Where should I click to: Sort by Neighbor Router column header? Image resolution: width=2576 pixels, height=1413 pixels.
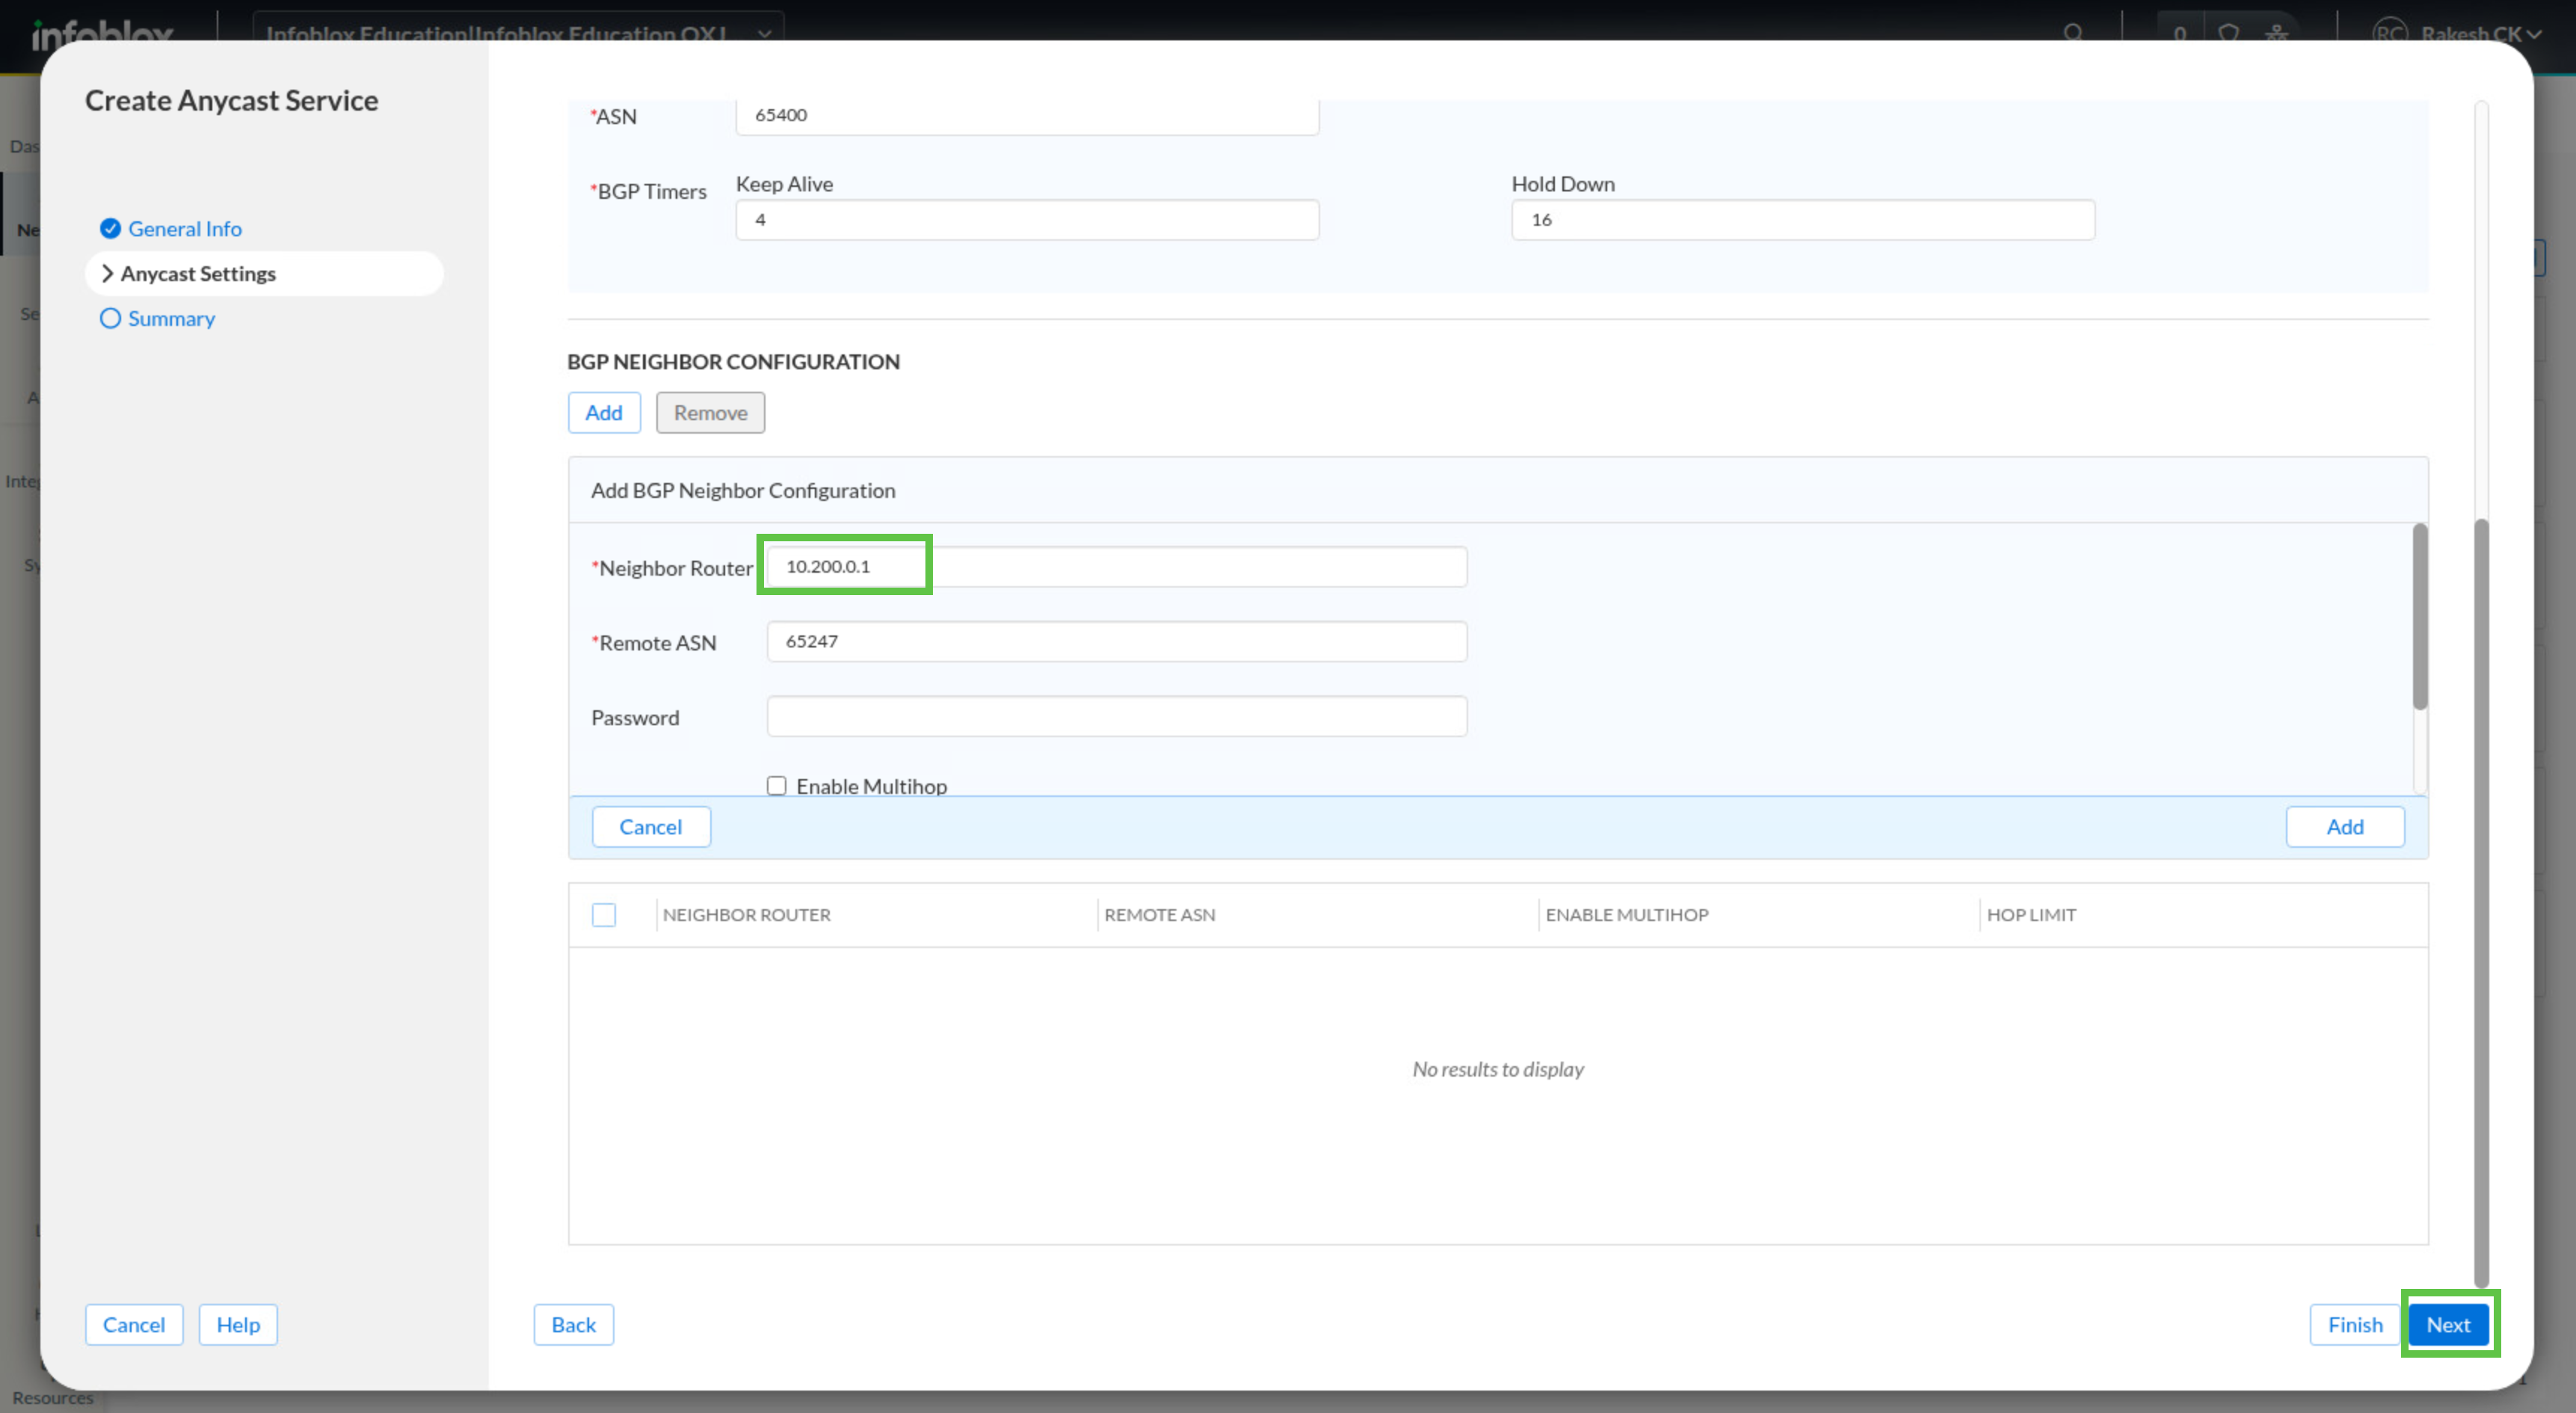tap(746, 914)
